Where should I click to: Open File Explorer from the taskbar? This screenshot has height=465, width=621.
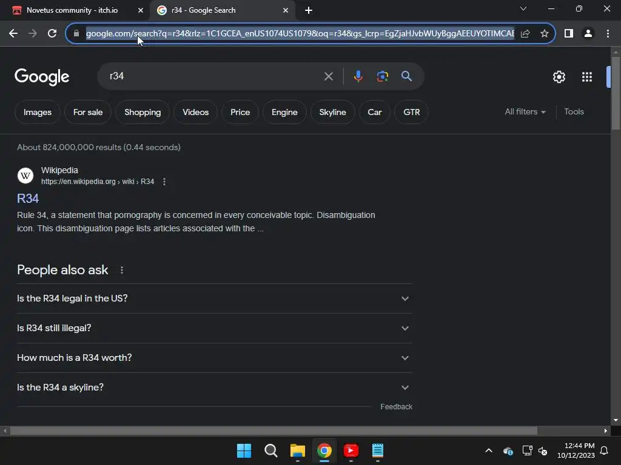pyautogui.click(x=297, y=450)
